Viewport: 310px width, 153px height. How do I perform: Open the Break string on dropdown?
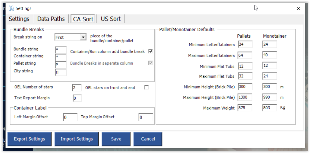pos(83,37)
